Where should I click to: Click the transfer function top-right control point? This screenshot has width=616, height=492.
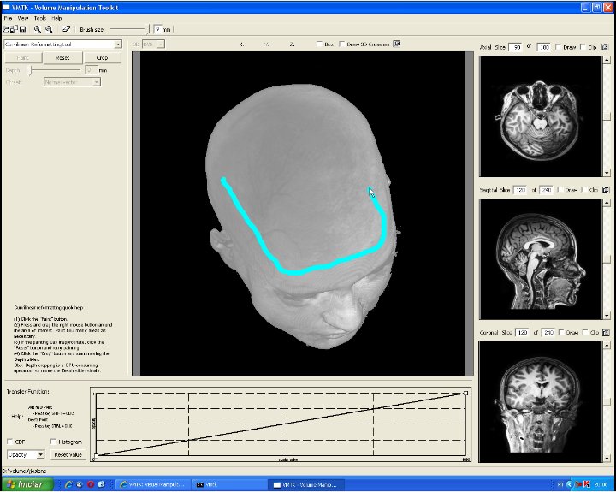click(x=465, y=393)
